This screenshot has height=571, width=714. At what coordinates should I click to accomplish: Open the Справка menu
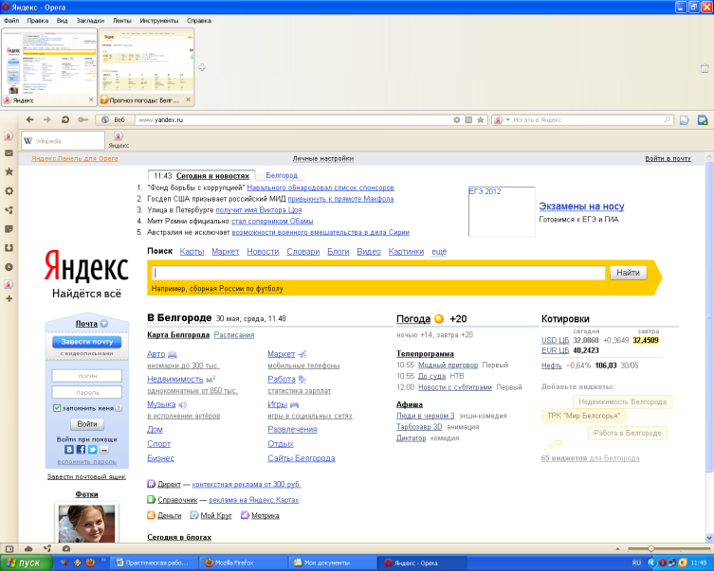click(199, 21)
